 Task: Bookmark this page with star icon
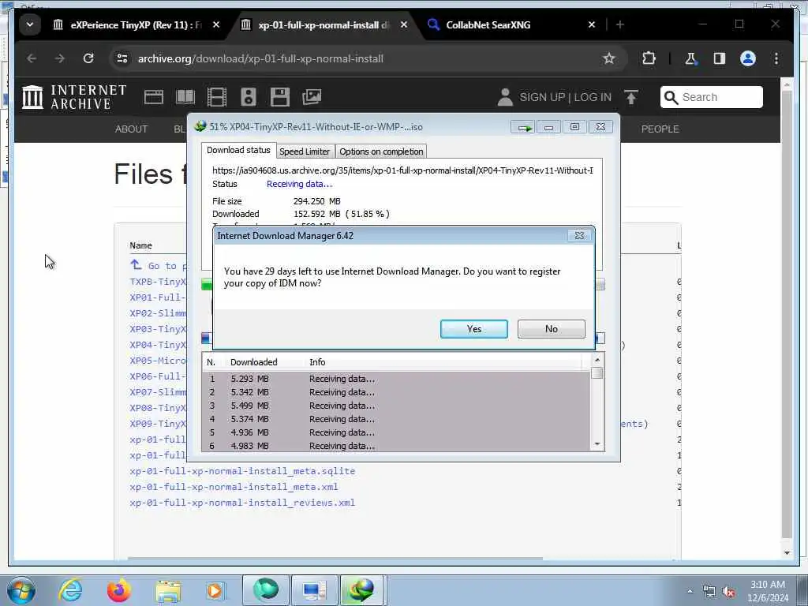coord(608,58)
